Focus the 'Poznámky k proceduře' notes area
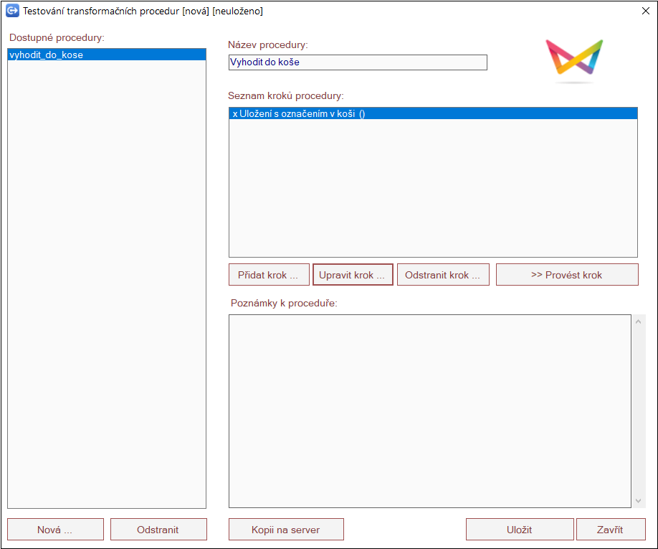The height and width of the screenshot is (549, 658). click(x=429, y=410)
